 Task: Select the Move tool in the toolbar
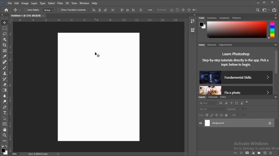(5, 23)
